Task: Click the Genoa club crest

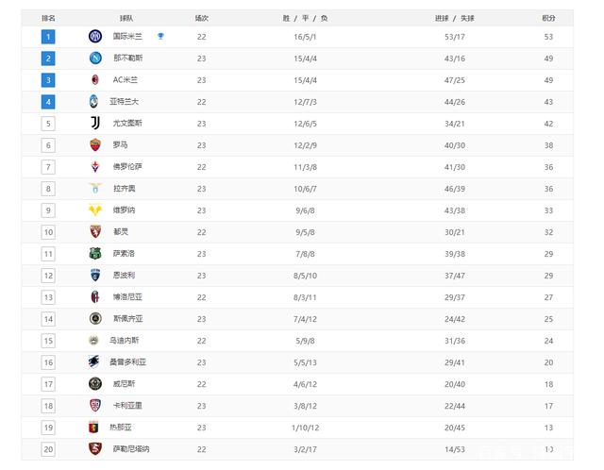Action: pyautogui.click(x=95, y=428)
